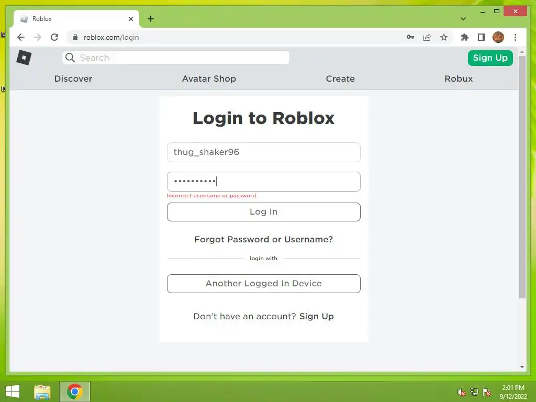Open File Explorer from taskbar

click(42, 392)
